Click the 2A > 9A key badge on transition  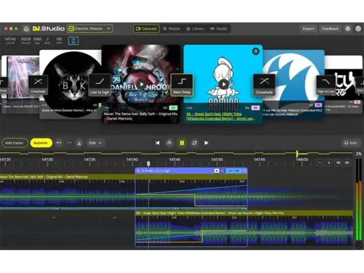234,171
